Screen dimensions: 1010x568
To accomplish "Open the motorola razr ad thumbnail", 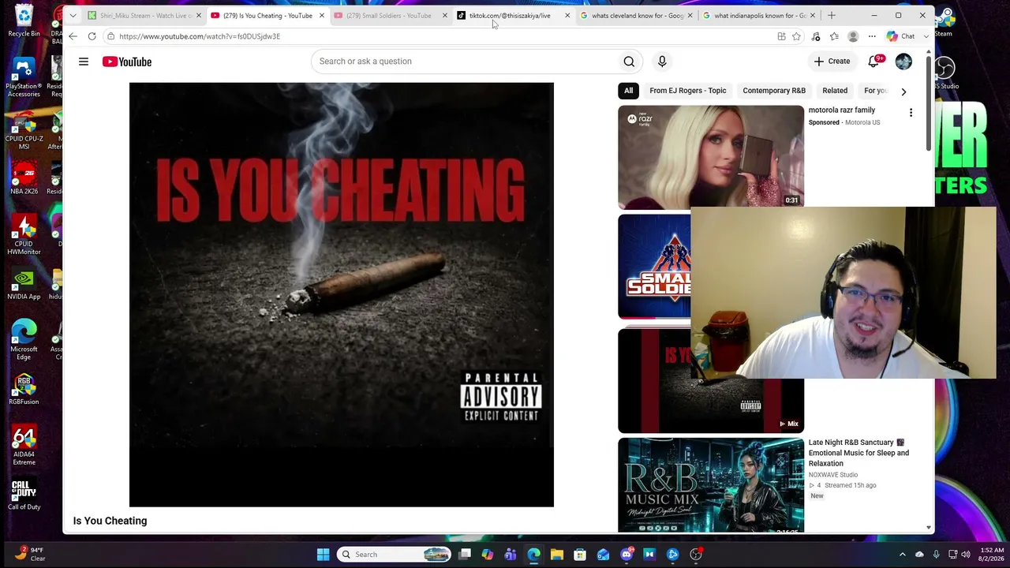I will click(x=711, y=157).
